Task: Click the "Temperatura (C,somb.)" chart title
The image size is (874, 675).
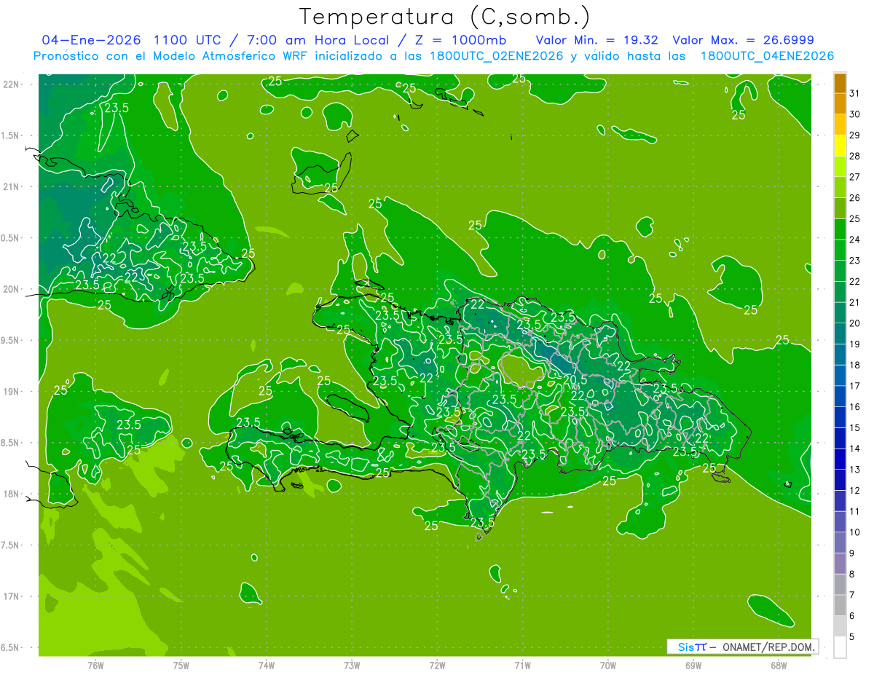Action: pos(445,16)
